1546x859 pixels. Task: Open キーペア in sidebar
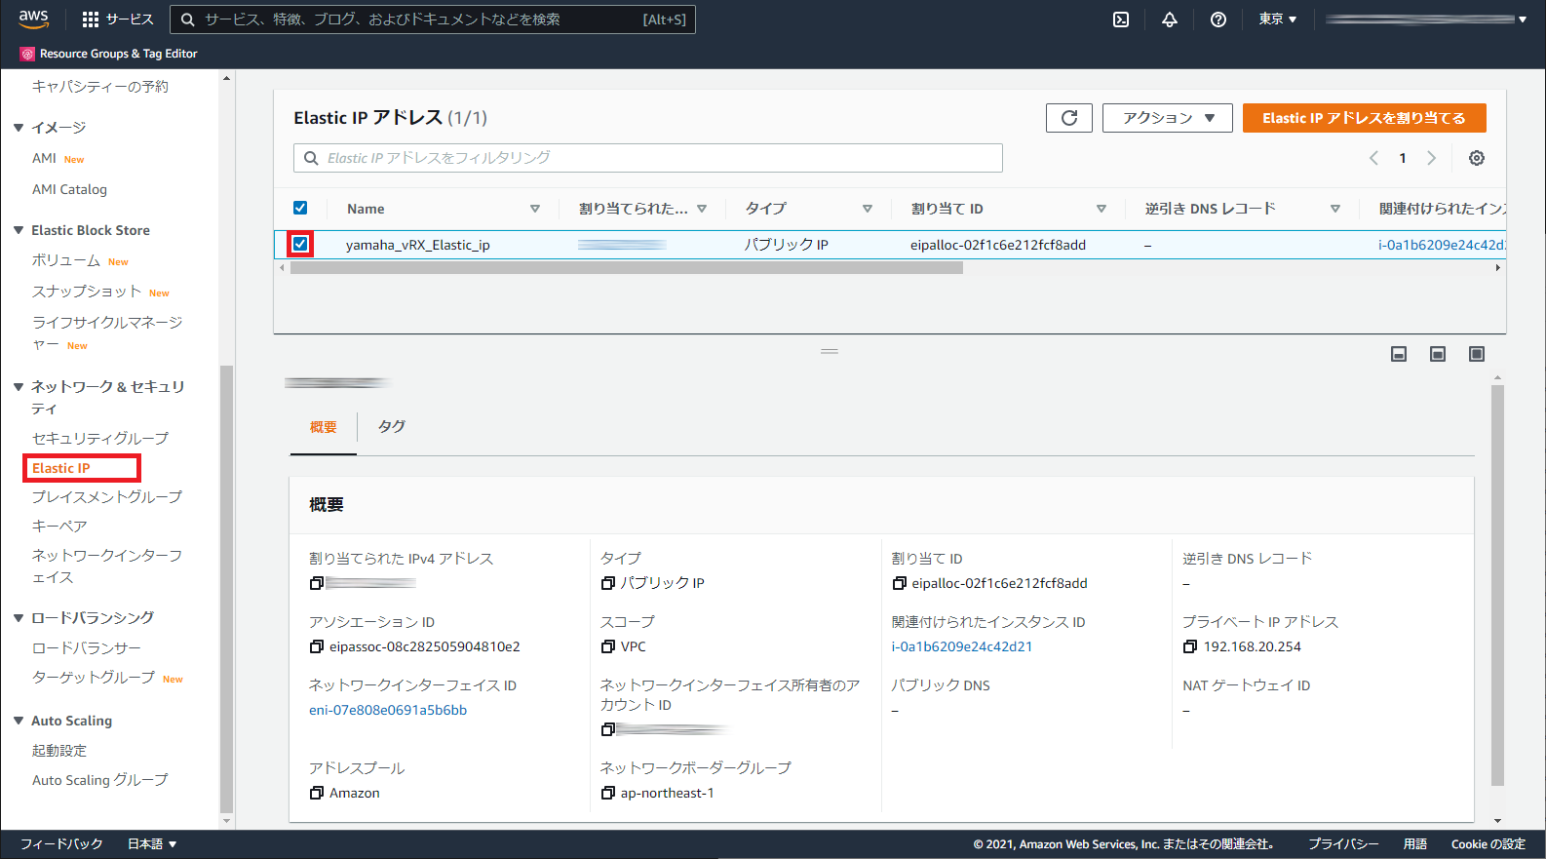[59, 526]
